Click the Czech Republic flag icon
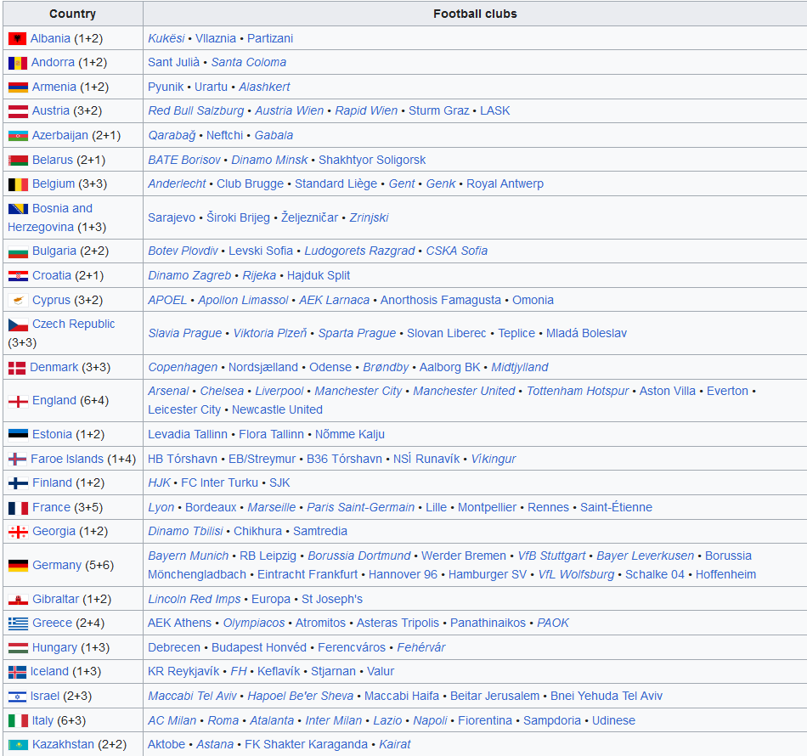Viewport: 807px width, 756px height. tap(18, 324)
